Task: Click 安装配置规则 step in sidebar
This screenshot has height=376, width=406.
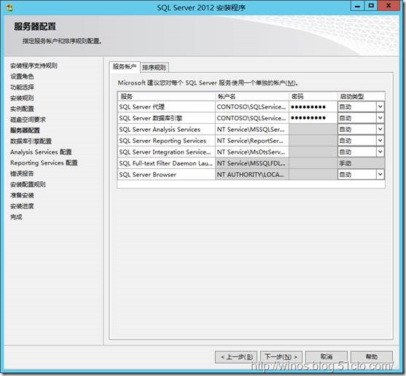Action: (x=28, y=184)
